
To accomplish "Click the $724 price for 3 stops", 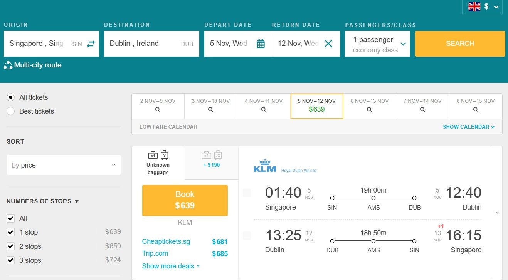I will point(113,260).
